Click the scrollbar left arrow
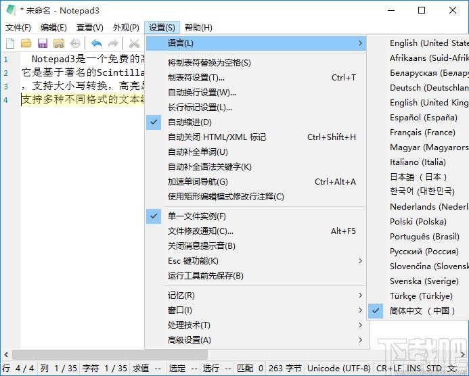 point(6,355)
